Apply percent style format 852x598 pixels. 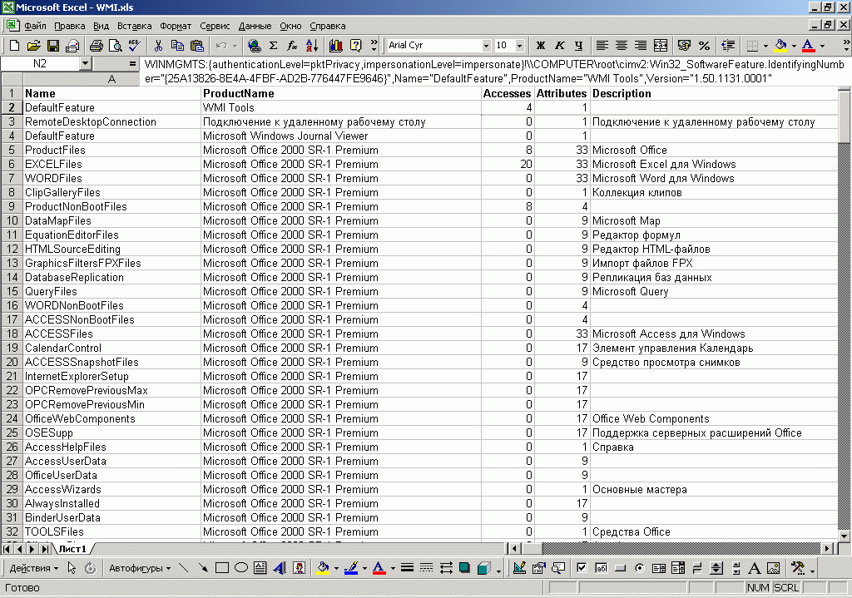704,46
